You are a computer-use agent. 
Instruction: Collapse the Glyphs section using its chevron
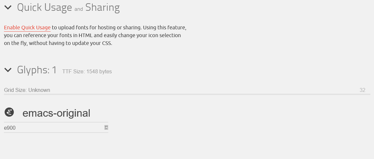(8, 70)
